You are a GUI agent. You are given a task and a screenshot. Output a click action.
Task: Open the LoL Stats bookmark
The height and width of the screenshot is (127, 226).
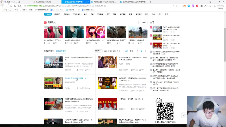(x=57, y=10)
